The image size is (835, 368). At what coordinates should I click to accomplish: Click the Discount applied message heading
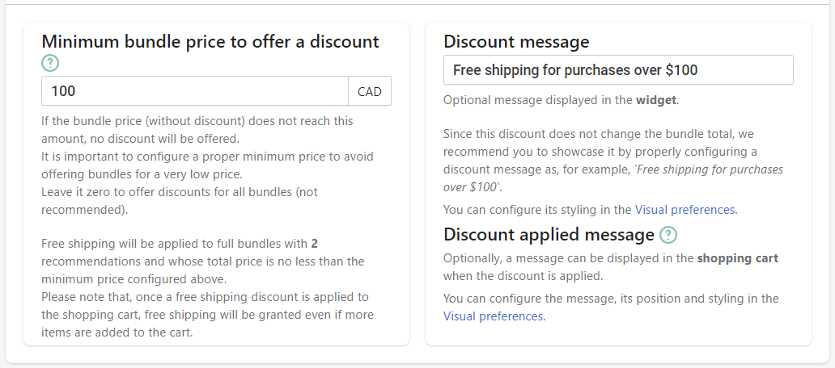549,234
